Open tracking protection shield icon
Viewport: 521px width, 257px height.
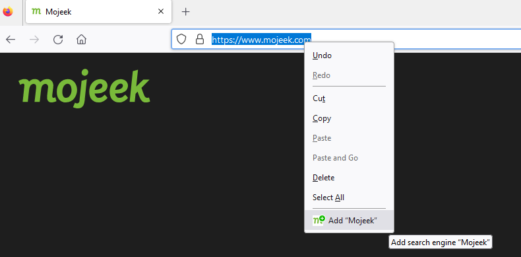pyautogui.click(x=181, y=40)
